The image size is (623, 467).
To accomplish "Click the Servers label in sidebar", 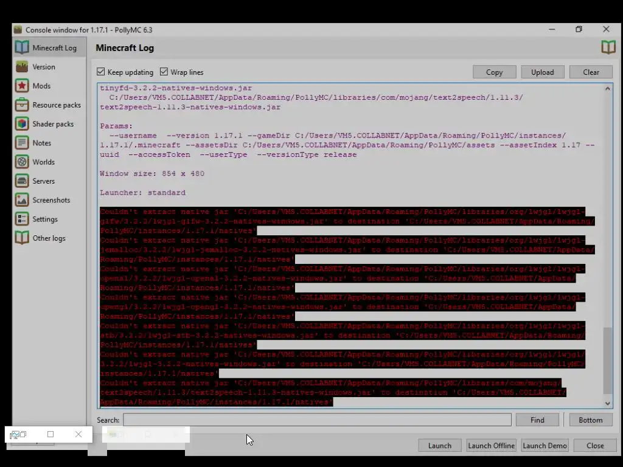I will (x=43, y=181).
